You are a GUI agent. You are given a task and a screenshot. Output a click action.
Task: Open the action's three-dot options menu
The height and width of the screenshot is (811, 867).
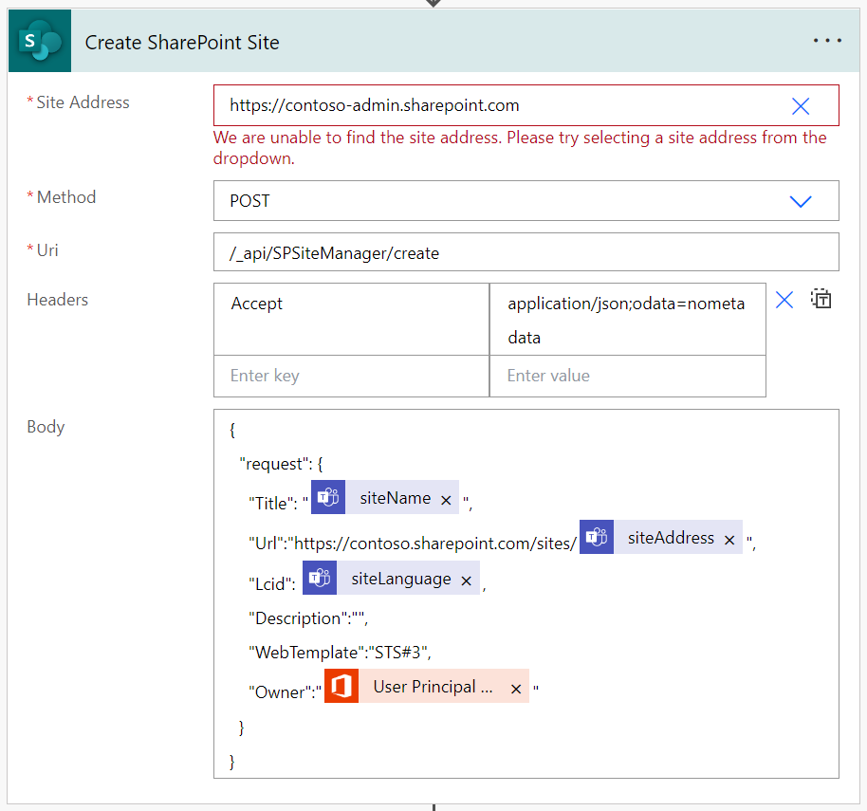coord(827,41)
